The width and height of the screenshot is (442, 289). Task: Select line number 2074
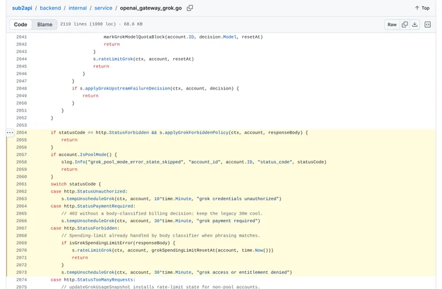(x=21, y=280)
